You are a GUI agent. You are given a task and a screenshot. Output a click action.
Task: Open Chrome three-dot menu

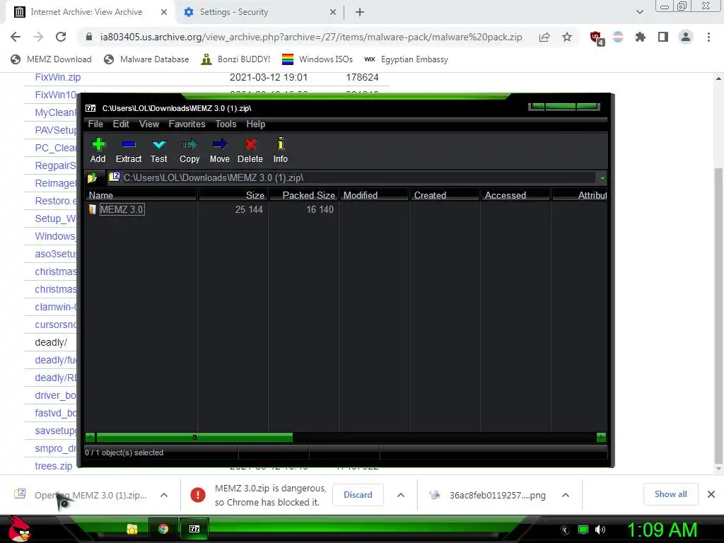pyautogui.click(x=708, y=37)
